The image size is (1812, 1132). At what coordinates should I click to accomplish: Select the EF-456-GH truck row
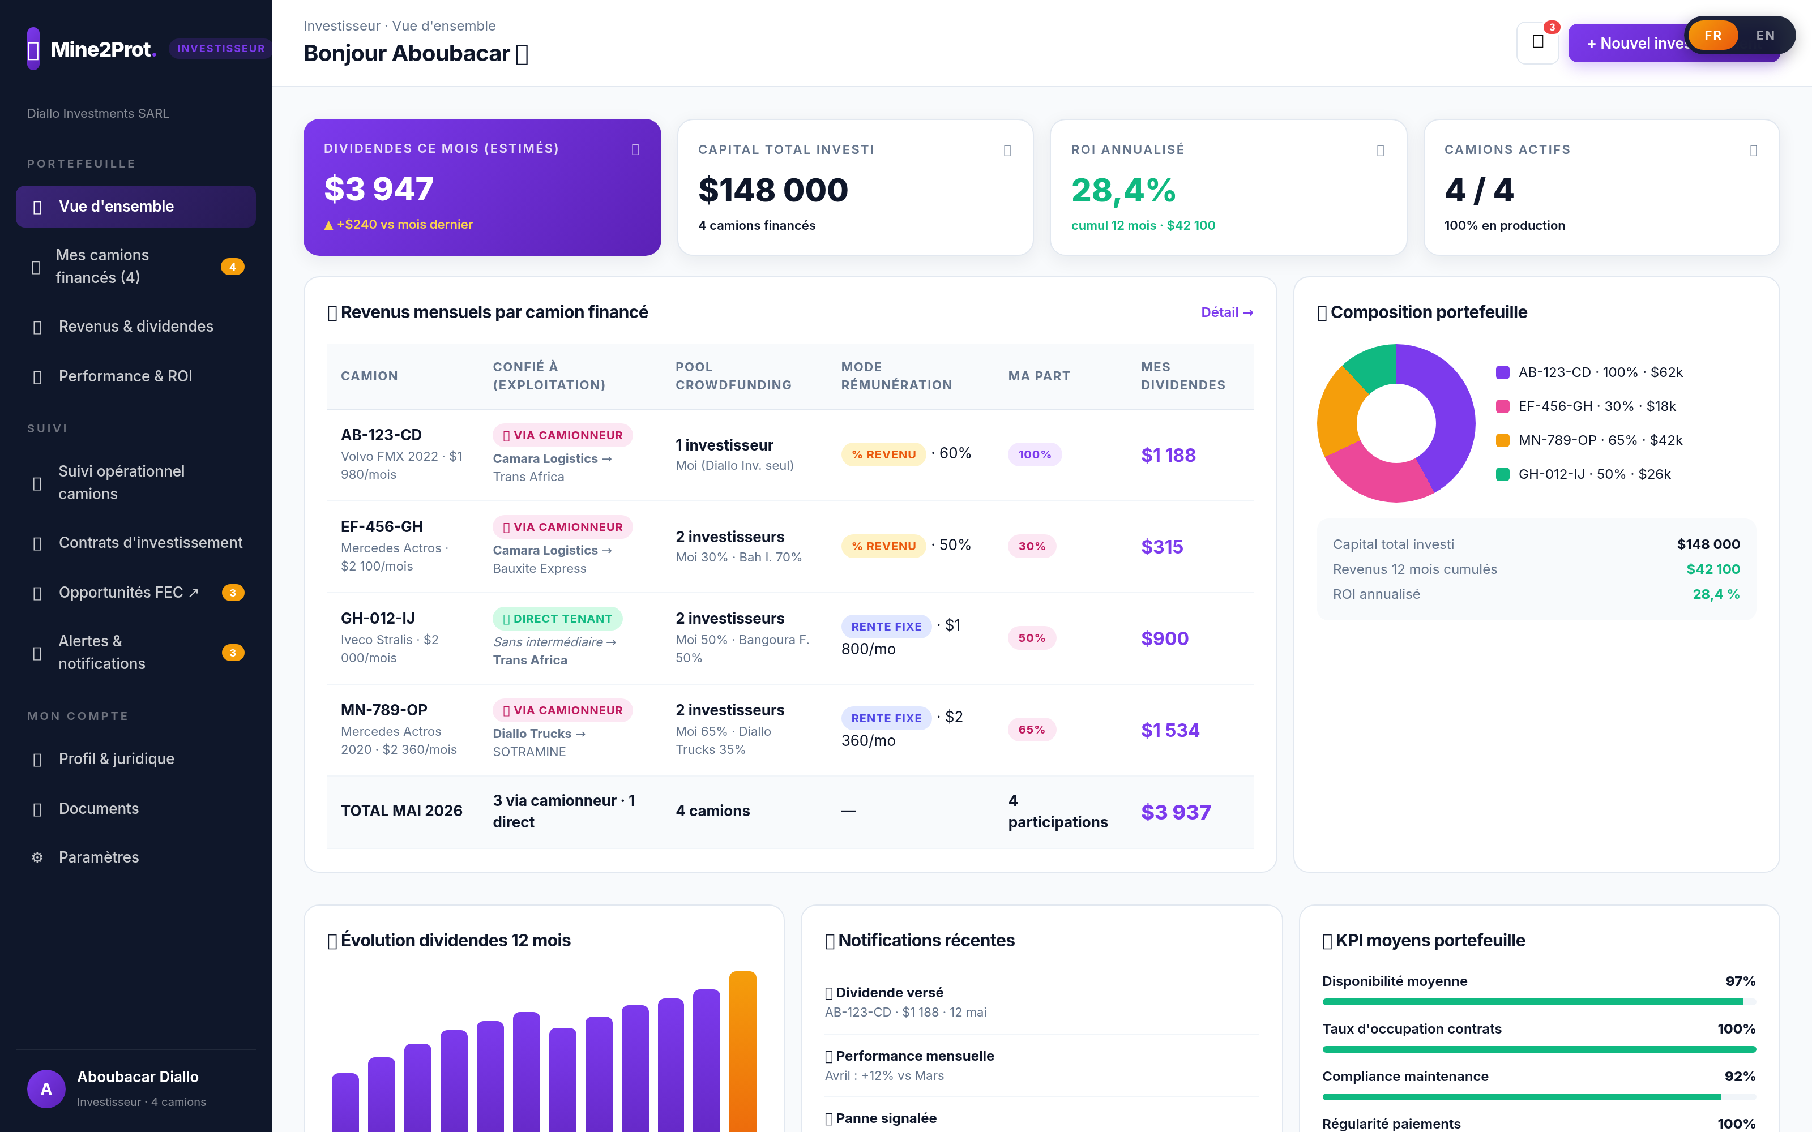coord(790,547)
